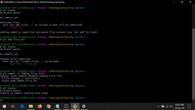The width and height of the screenshot is (195, 110).
Task: Click the terminal vertical scrollbar thumb
Action: (x=193, y=64)
